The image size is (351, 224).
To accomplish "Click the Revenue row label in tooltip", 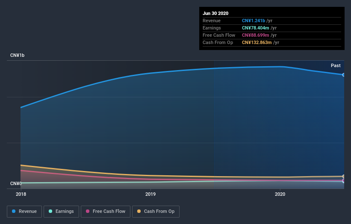I will (x=212, y=21).
